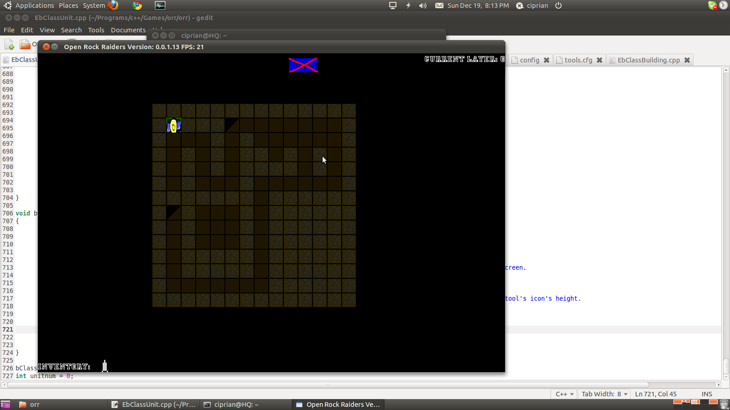Viewport: 730px width, 410px height.
Task: Switch to the tools.cfg tab
Action: point(579,60)
